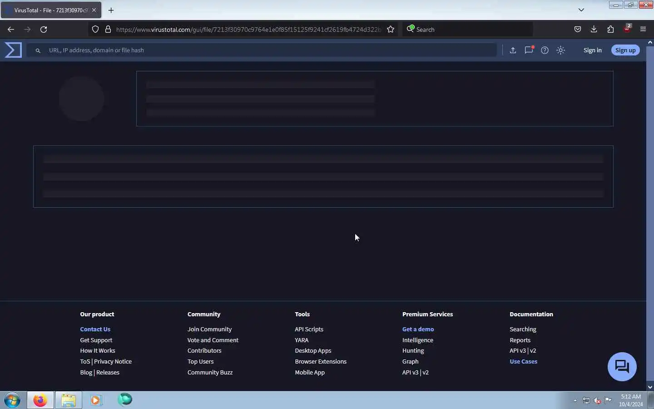Screen dimensions: 654x409
Task: Click the browser forward arrow
Action: coord(27,30)
